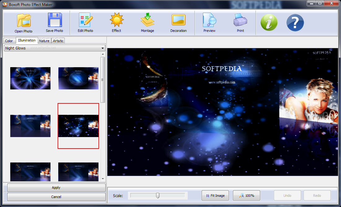This screenshot has height=207, width=341.
Task: Click the effects list scroll up arrow
Action: tap(103, 54)
